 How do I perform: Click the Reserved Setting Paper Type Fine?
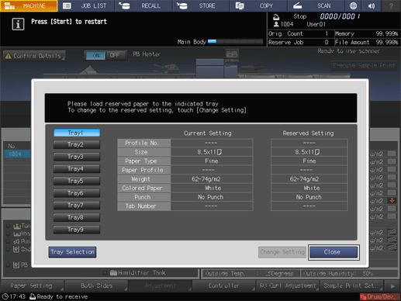[309, 161]
